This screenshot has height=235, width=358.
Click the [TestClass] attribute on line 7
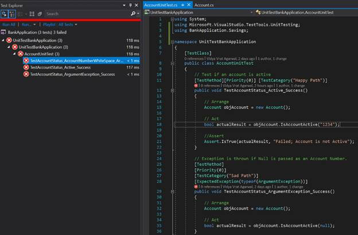coord(198,53)
